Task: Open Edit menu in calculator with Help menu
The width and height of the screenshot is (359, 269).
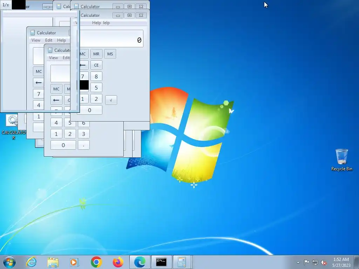Action: 48,40
